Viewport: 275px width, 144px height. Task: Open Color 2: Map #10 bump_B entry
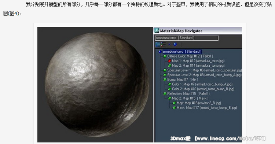[x=203, y=89]
